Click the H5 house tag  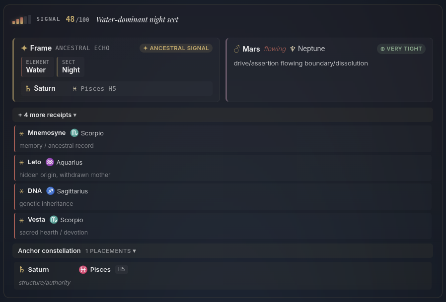[122, 269]
